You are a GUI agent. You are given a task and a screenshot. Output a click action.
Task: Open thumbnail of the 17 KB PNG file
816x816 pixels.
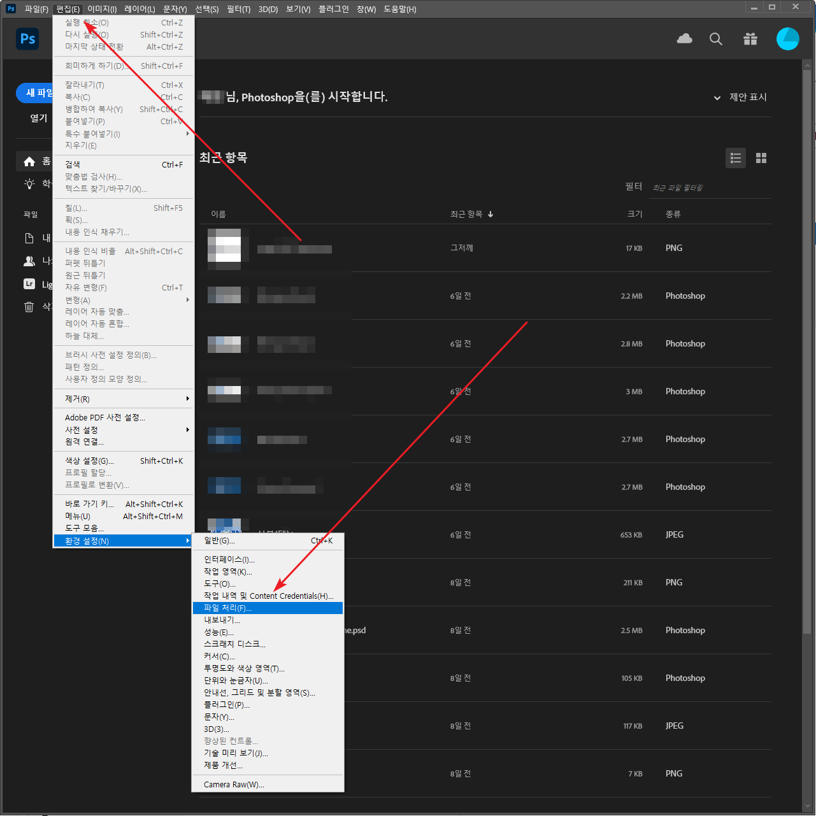224,248
